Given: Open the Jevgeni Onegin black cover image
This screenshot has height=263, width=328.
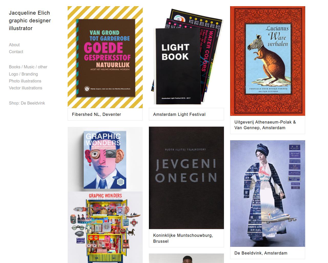Looking at the screenshot, I should point(186,178).
